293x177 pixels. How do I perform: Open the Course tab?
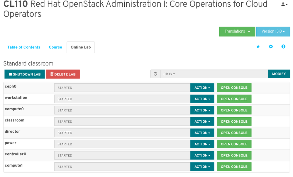[55, 47]
